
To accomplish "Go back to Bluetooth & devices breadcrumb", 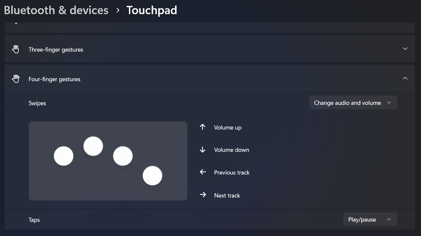I will 56,10.
